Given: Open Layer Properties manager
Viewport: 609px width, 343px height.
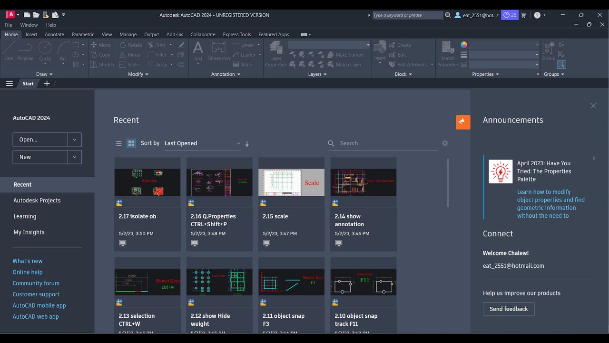Looking at the screenshot, I should [x=276, y=54].
